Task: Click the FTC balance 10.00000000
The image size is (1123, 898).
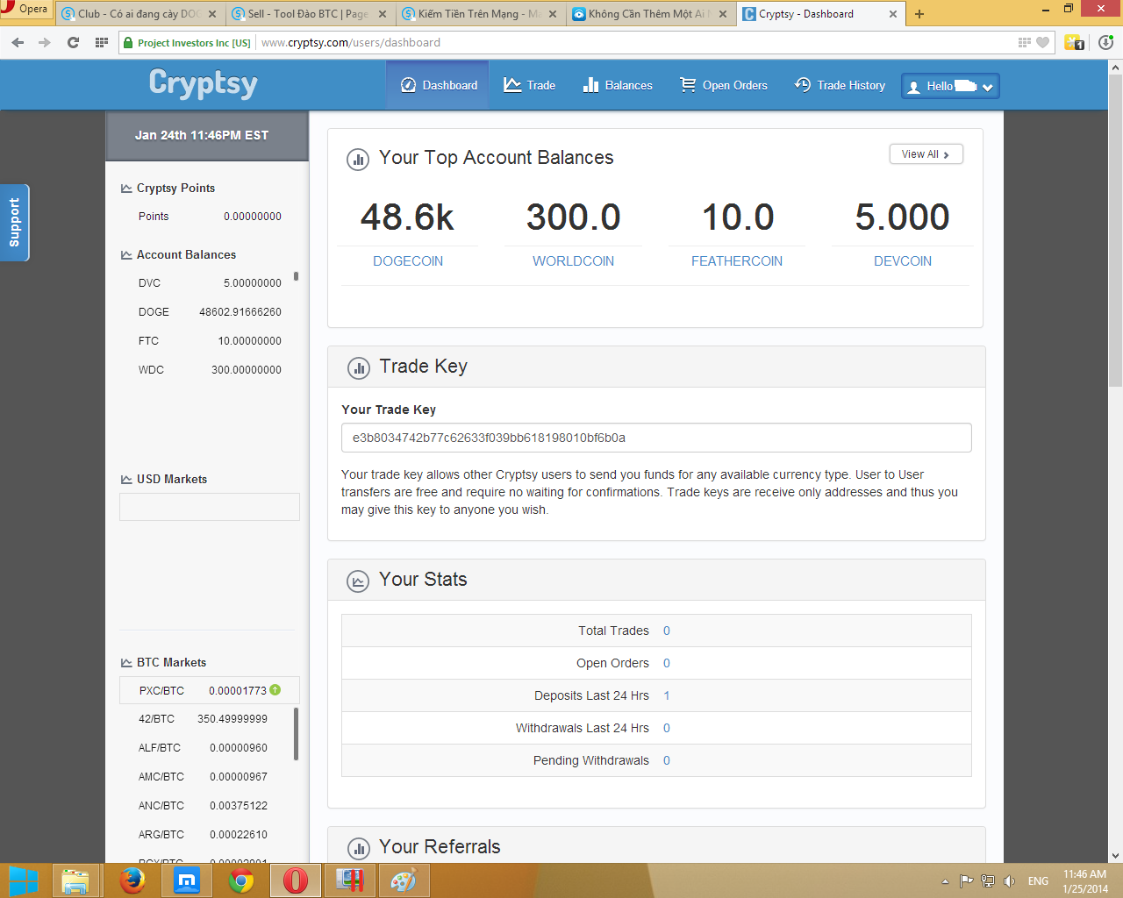Action: pyautogui.click(x=250, y=341)
